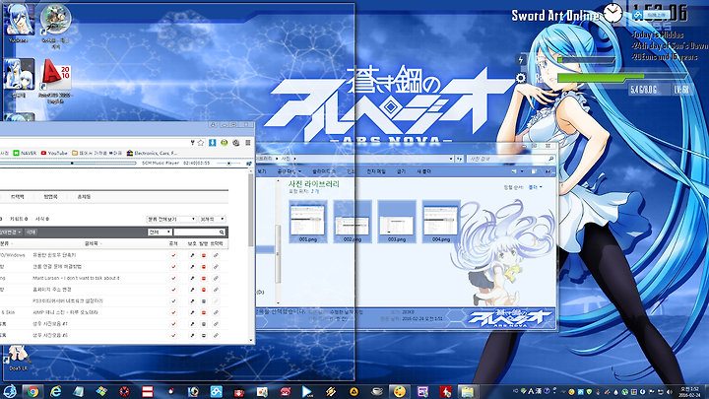709x399 pixels.
Task: Open the paint palette app on taskbar
Action: pyautogui.click(x=399, y=391)
